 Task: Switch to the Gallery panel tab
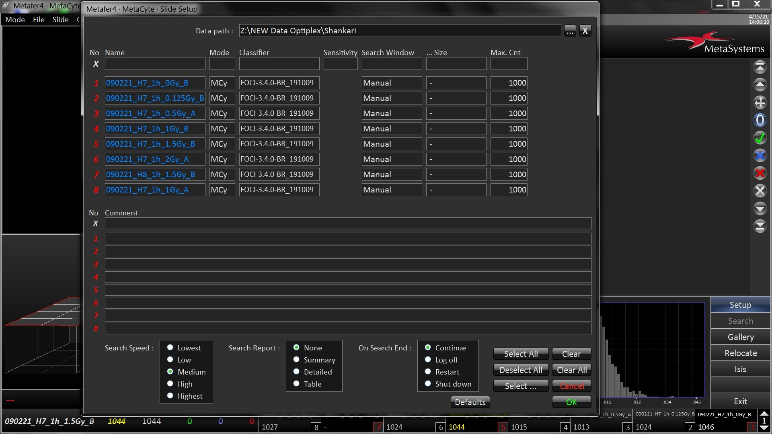point(740,337)
